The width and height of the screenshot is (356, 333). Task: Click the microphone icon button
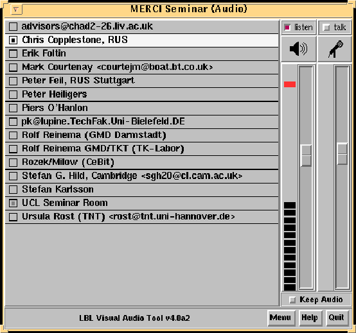pos(335,49)
